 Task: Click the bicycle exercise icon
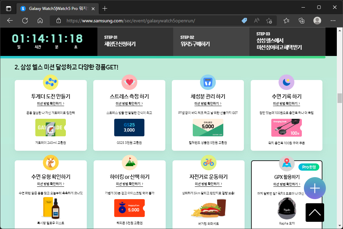(209, 162)
